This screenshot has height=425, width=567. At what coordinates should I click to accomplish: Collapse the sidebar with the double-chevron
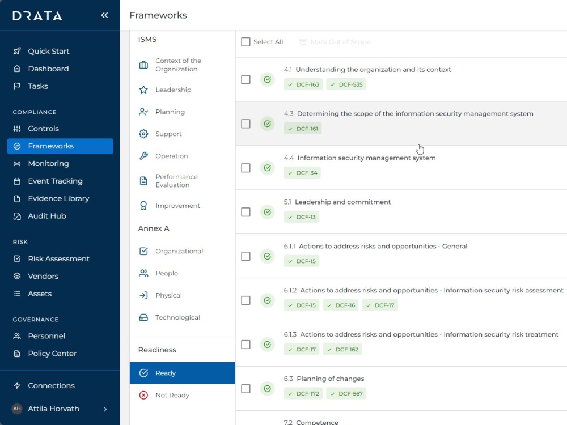pyautogui.click(x=104, y=15)
